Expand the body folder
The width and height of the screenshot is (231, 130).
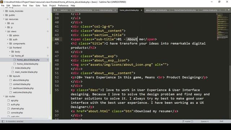(10, 52)
